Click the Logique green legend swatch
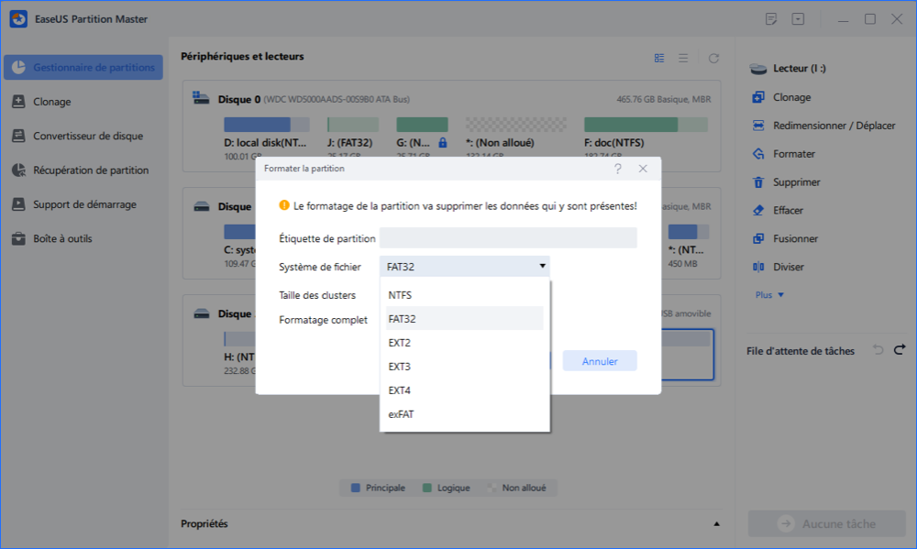The height and width of the screenshot is (549, 917). tap(427, 488)
